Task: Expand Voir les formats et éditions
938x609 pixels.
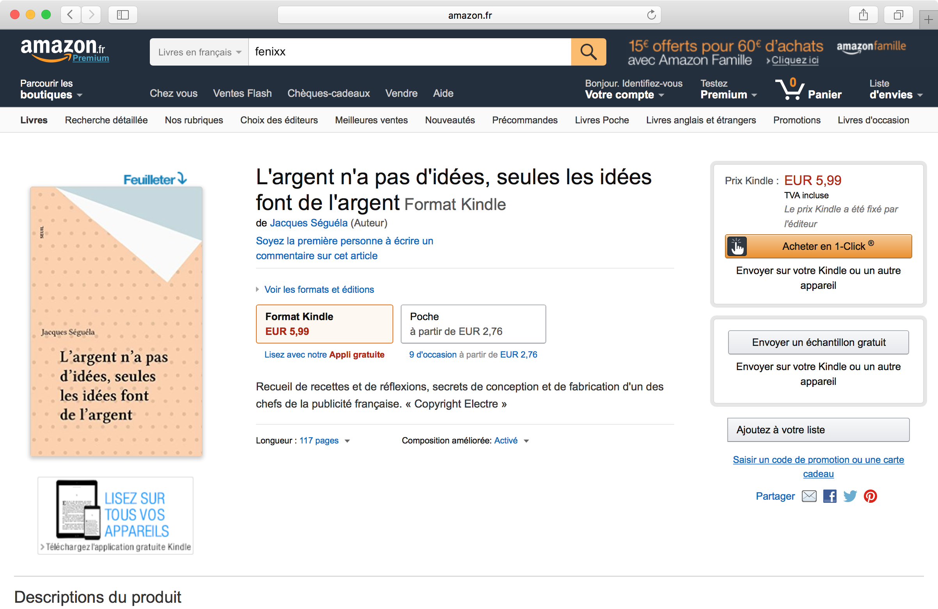Action: pyautogui.click(x=319, y=290)
